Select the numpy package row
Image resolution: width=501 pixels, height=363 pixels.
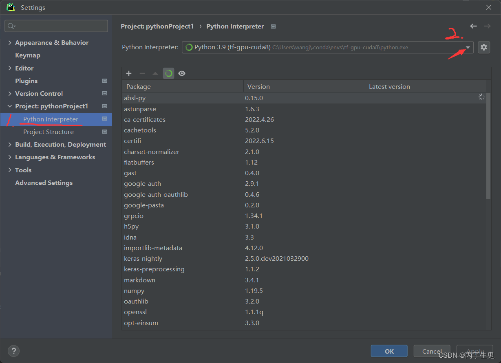tap(304, 290)
